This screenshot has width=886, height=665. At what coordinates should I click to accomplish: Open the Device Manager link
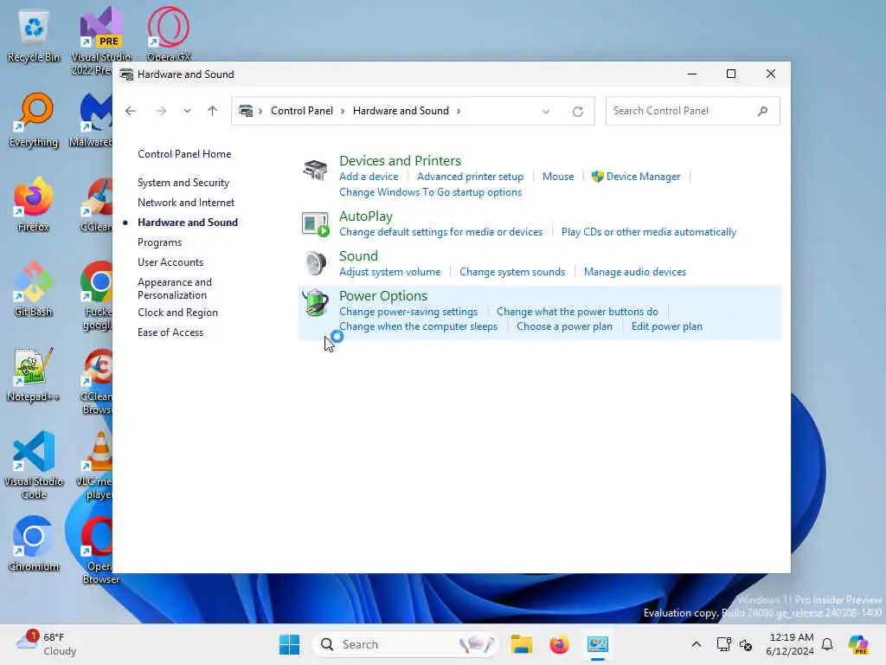pos(643,177)
